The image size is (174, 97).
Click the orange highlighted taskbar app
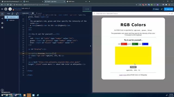pos(29,95)
